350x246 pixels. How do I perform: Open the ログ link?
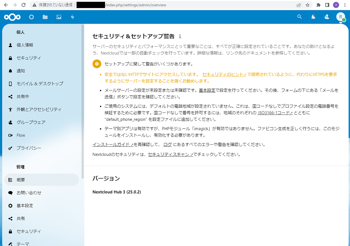(x=167, y=145)
